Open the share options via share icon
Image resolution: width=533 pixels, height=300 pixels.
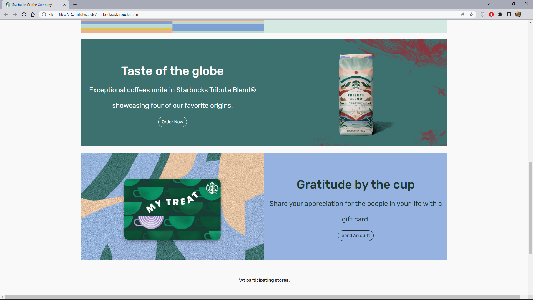coord(462,14)
